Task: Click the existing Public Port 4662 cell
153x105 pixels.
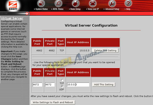Action: point(37,50)
